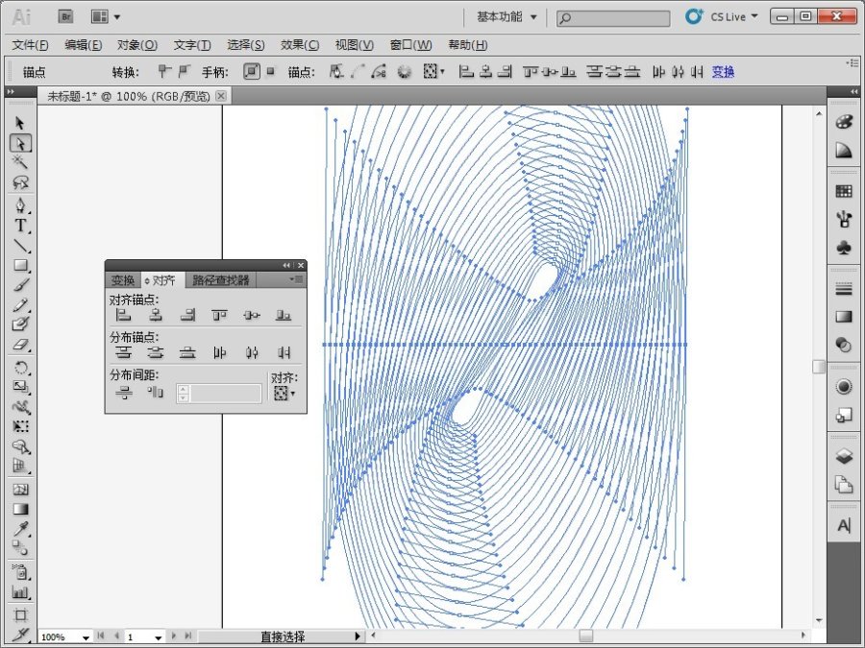Switch to the 路径查找器 tab

221,280
